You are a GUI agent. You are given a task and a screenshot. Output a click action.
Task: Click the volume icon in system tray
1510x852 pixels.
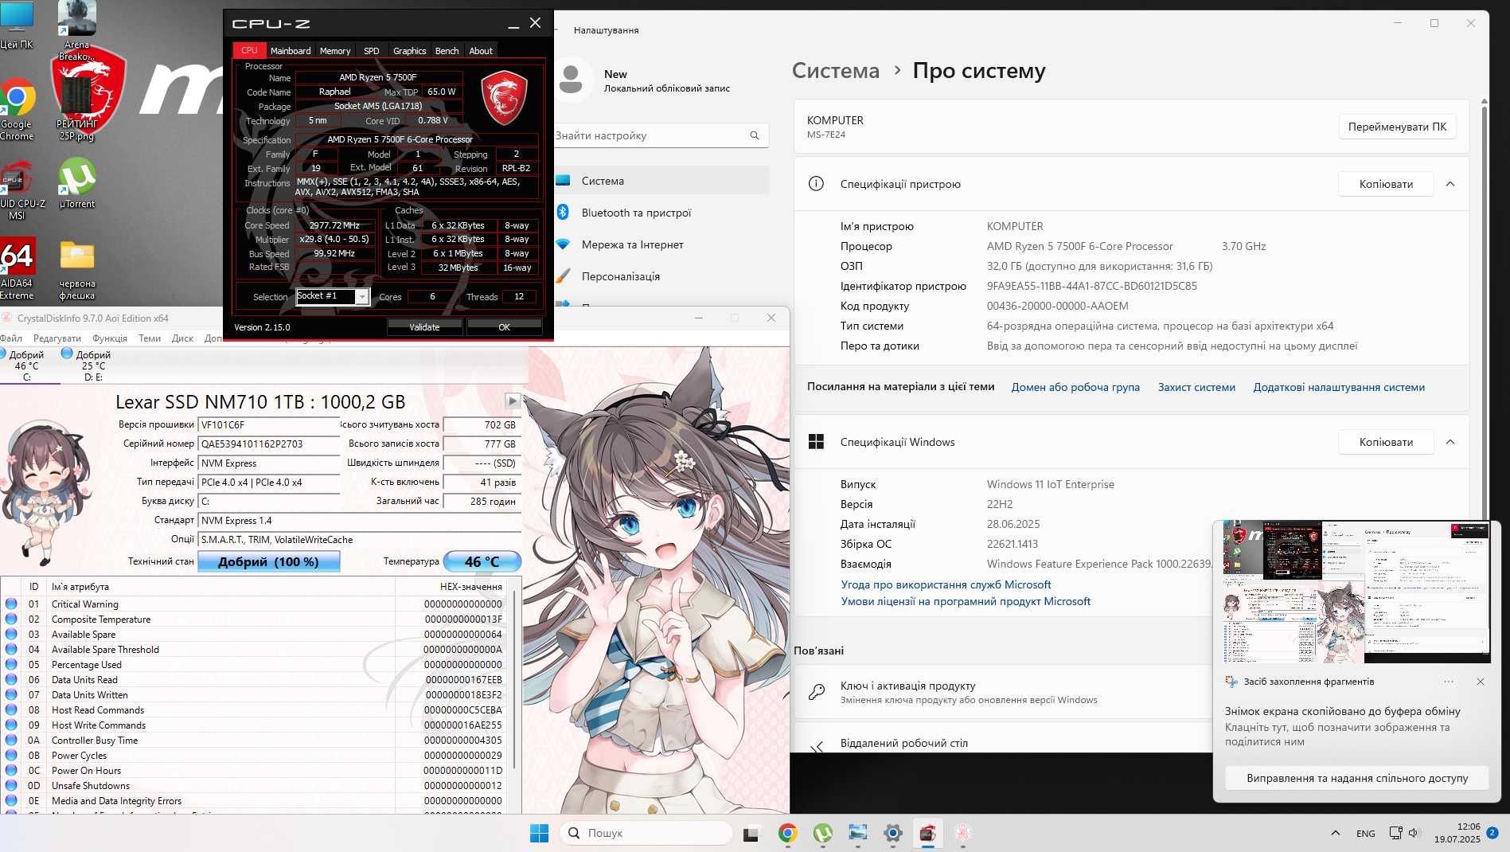(x=1413, y=833)
